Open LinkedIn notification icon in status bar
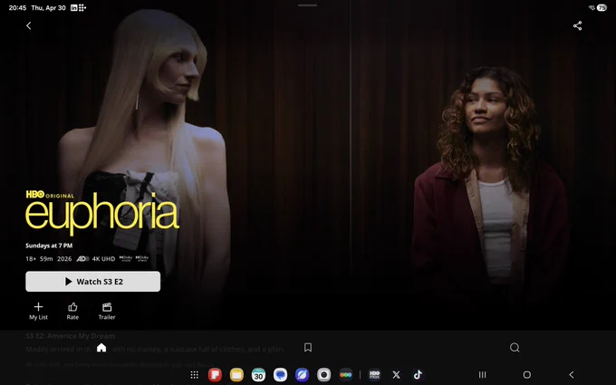The image size is (616, 385). click(74, 7)
